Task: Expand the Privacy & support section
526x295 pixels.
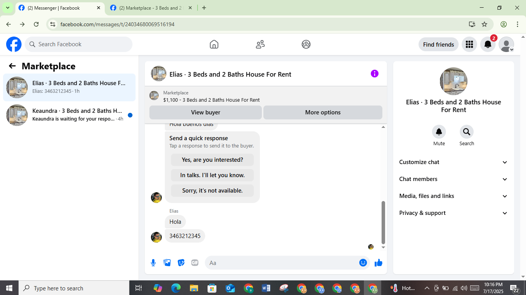Action: tap(454, 213)
